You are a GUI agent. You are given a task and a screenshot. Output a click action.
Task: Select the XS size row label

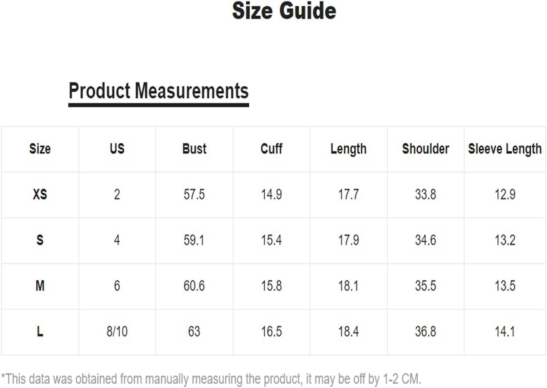click(x=40, y=194)
